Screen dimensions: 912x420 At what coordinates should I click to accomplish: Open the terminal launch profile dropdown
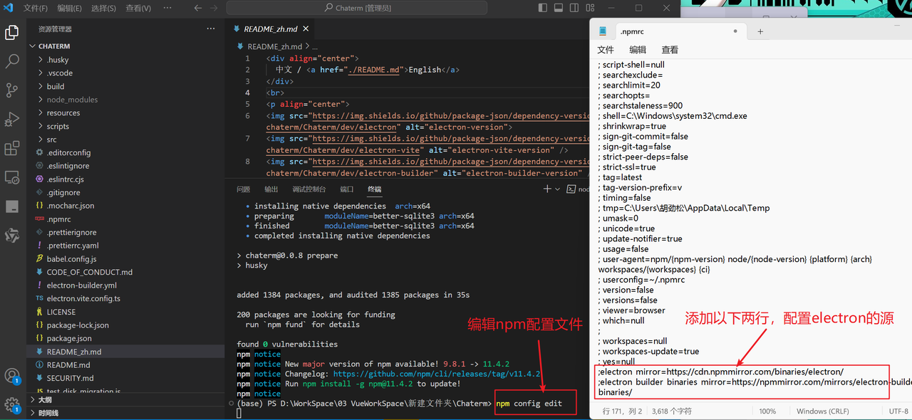(557, 189)
